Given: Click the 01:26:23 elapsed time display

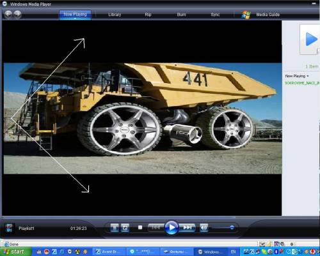Looking at the screenshot, I should pos(79,229).
